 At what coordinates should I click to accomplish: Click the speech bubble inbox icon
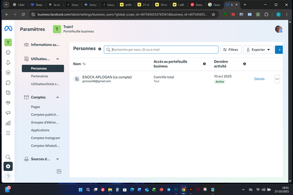click(x=8, y=83)
